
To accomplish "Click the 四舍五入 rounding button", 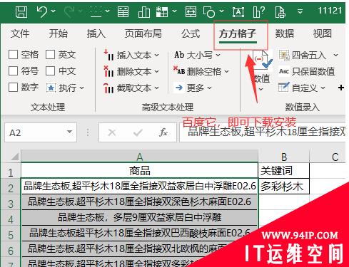I will click(308, 56).
